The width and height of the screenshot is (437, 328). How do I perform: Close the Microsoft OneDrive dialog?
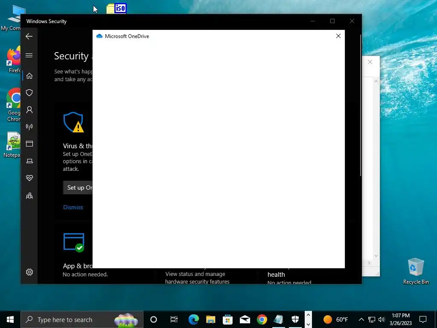(x=338, y=36)
